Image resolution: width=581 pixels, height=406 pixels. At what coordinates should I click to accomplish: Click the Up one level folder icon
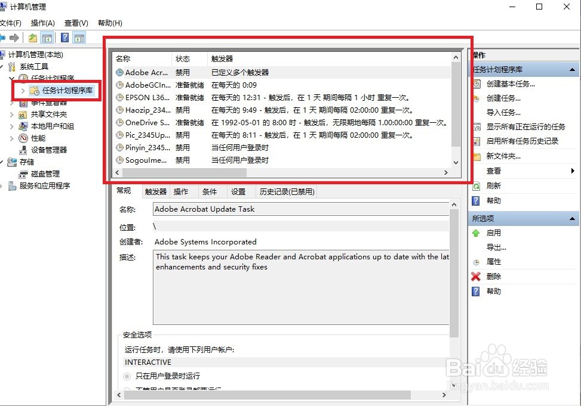click(33, 38)
